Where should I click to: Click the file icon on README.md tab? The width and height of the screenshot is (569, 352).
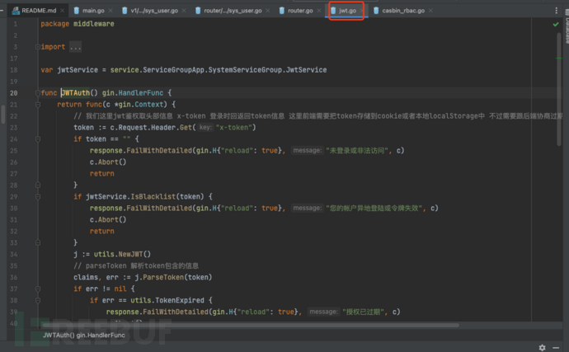click(x=16, y=11)
